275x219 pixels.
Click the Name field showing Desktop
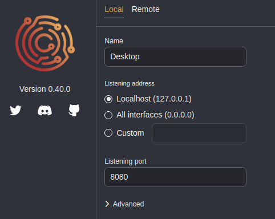(175, 56)
